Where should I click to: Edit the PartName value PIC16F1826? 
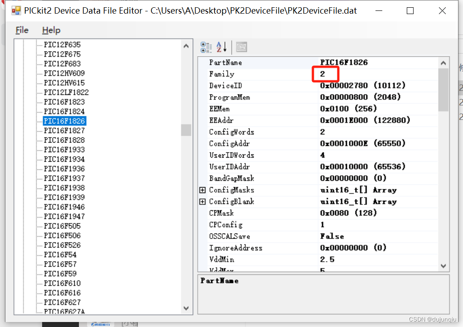click(378, 62)
